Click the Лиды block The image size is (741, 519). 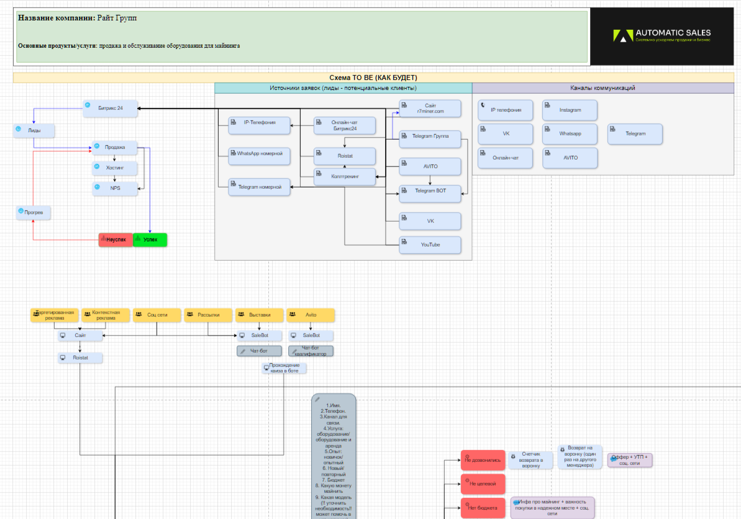34,130
